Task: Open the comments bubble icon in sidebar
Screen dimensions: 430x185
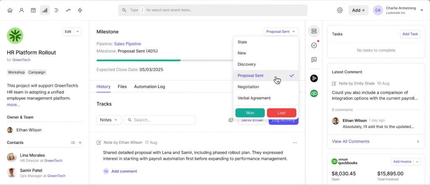Action: click(314, 60)
